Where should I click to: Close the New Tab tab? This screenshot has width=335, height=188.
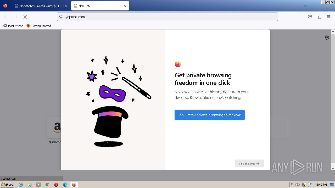tap(125, 6)
